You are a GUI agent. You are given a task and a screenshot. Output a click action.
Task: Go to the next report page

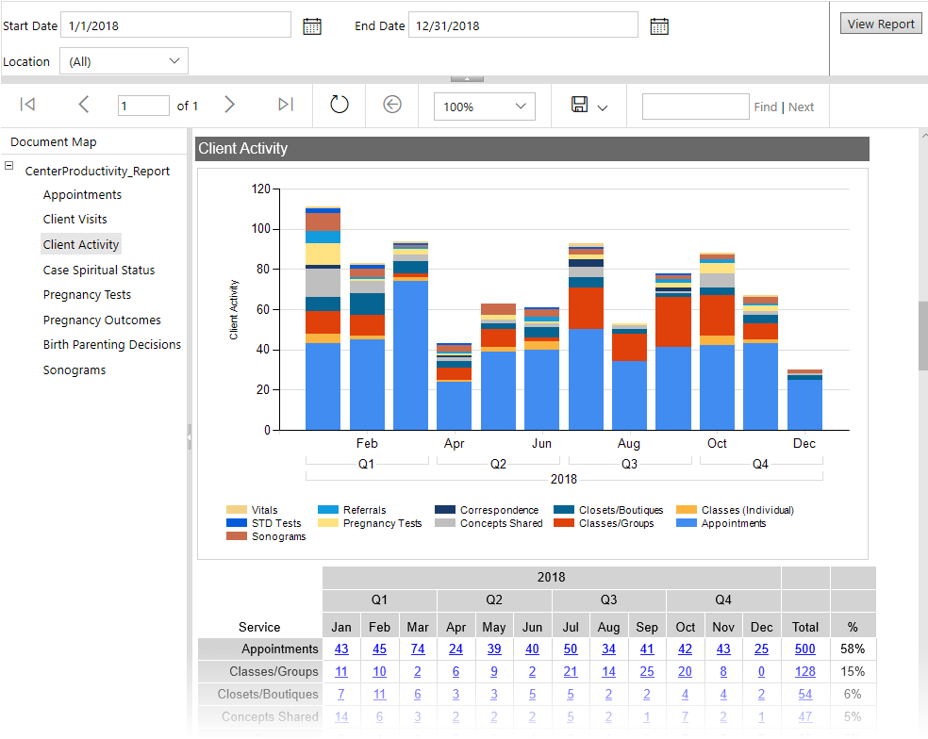tap(229, 105)
